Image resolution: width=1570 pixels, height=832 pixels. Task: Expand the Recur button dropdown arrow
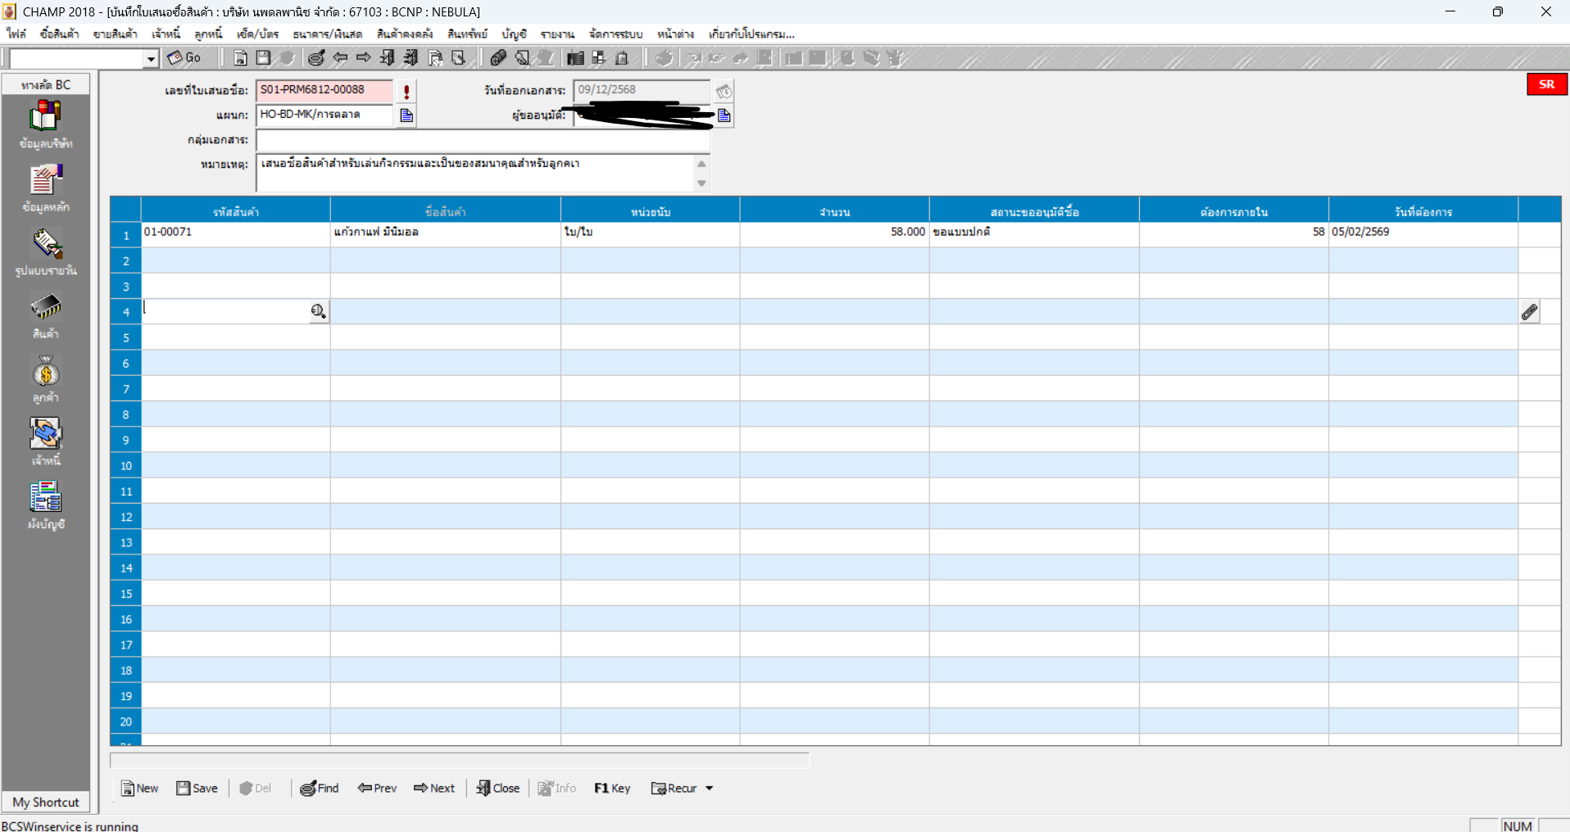click(x=710, y=789)
